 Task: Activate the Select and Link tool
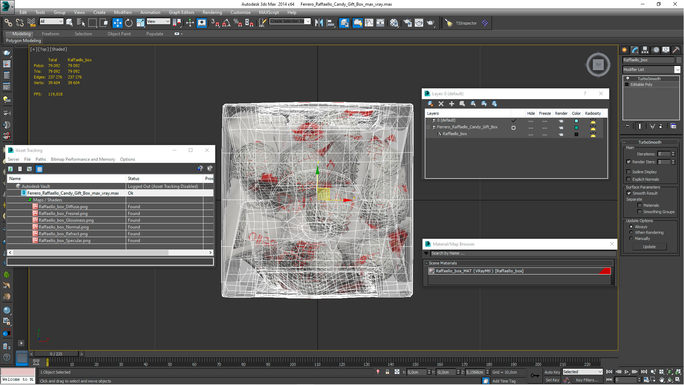click(8, 23)
